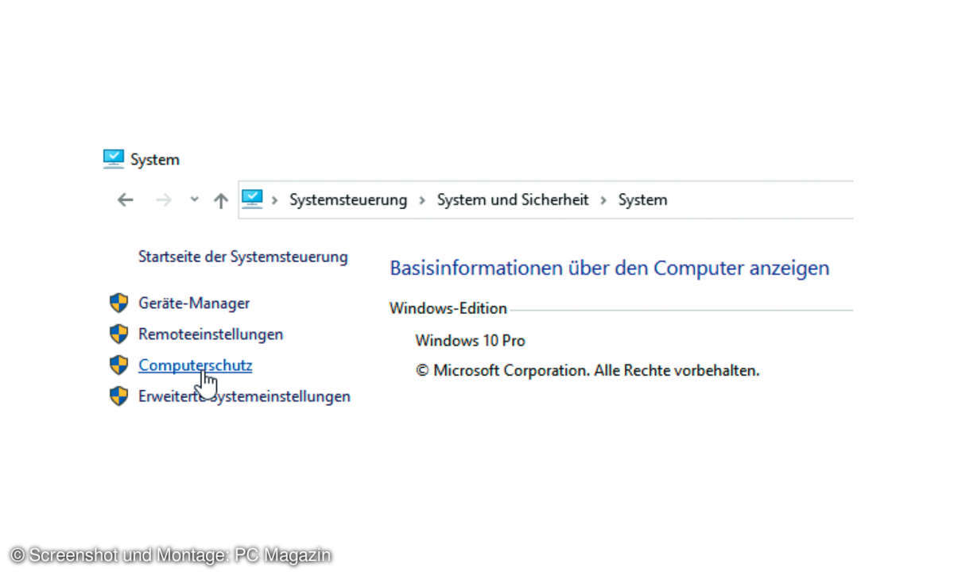Click heading Basisinformationen über den Computer anzeigen
This screenshot has width=954, height=572.
(610, 269)
